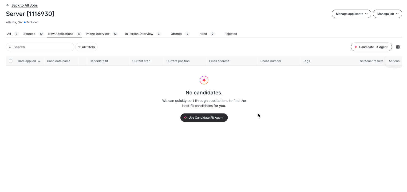Click the Date applied sort arrow

point(39,61)
